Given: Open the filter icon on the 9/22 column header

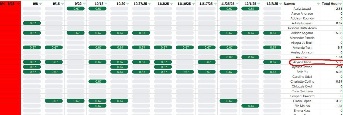Looking at the screenshot, I should 84,4.
